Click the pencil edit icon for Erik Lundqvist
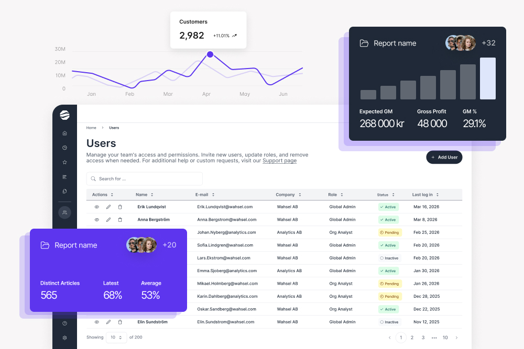The width and height of the screenshot is (524, 349). pos(108,207)
